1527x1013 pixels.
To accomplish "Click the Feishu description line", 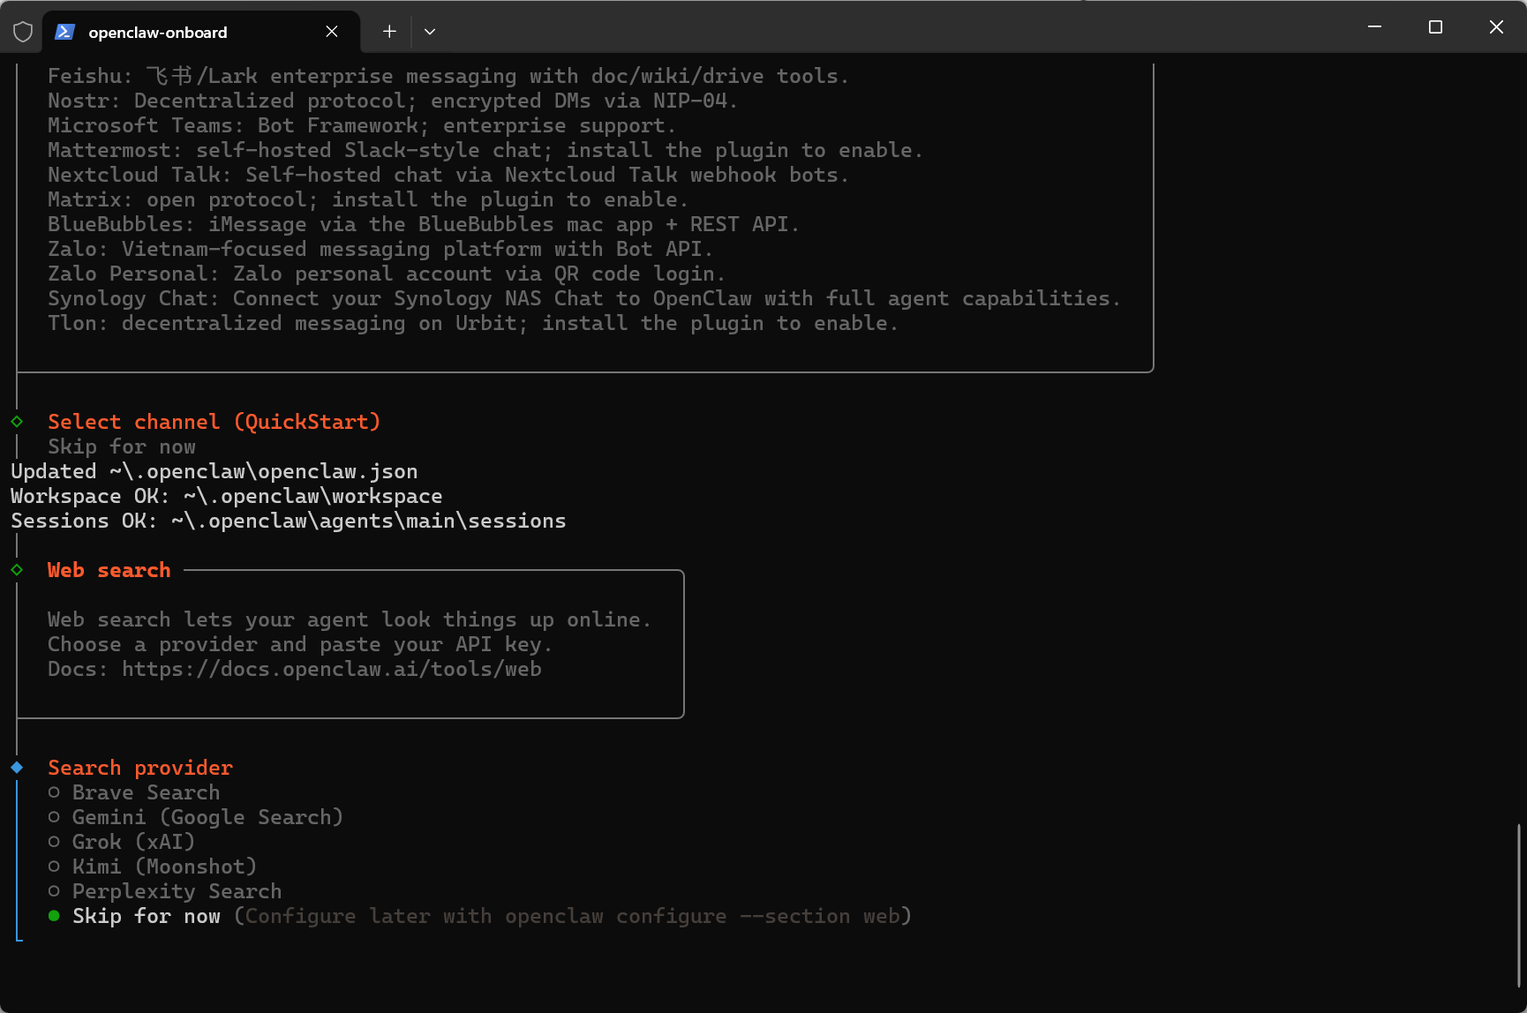I will tap(448, 76).
